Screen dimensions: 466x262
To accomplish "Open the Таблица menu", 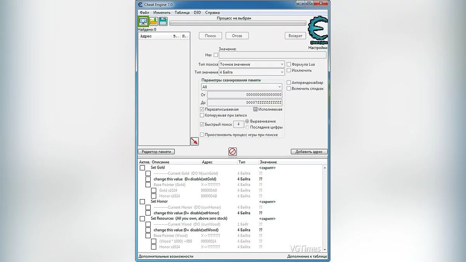I will click(x=182, y=12).
